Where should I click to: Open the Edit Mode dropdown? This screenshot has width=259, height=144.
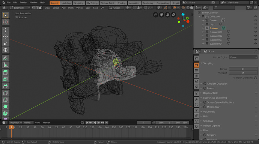click(20, 8)
